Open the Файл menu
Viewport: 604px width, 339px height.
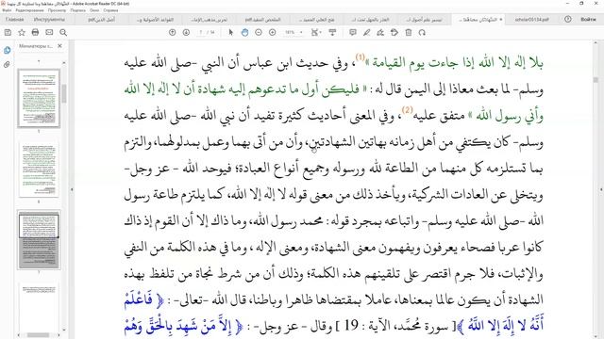pyautogui.click(x=7, y=10)
